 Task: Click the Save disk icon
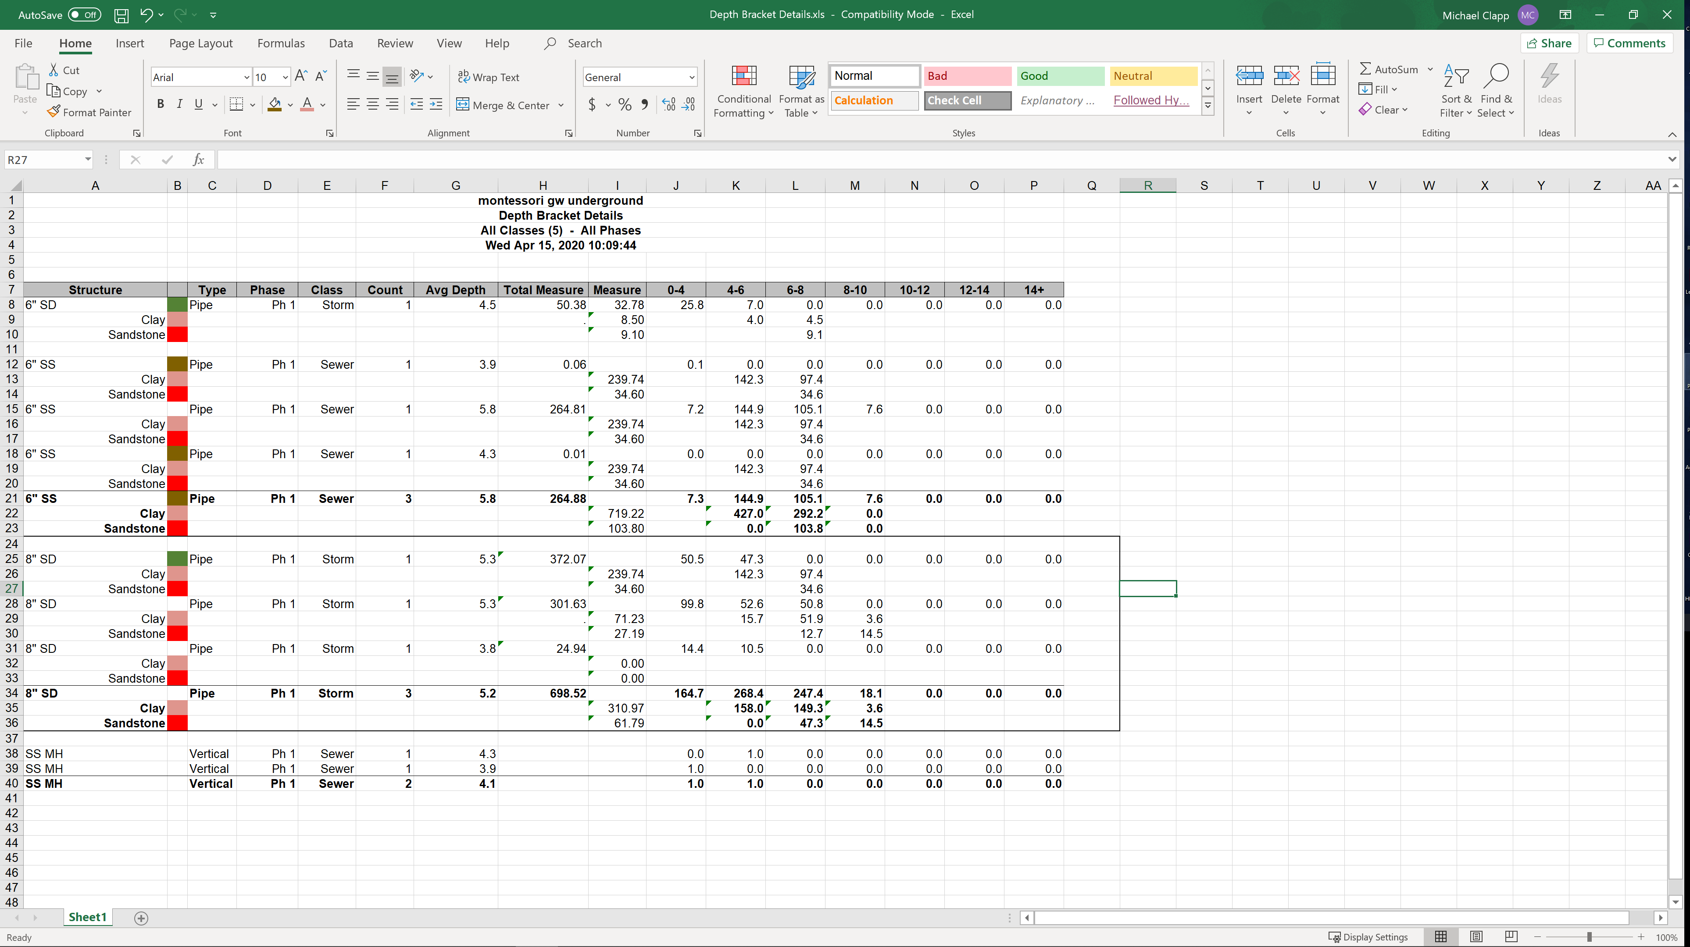click(x=121, y=15)
